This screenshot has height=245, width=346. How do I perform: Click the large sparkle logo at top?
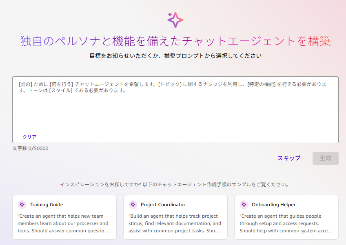click(x=175, y=20)
